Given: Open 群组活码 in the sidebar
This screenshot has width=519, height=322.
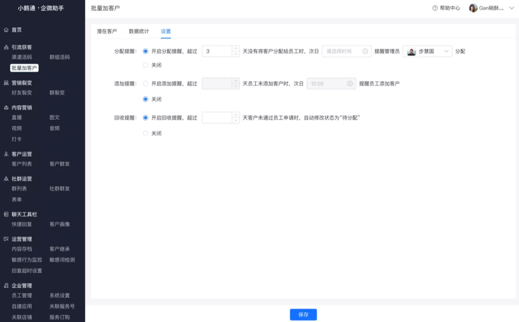Looking at the screenshot, I should (x=60, y=57).
